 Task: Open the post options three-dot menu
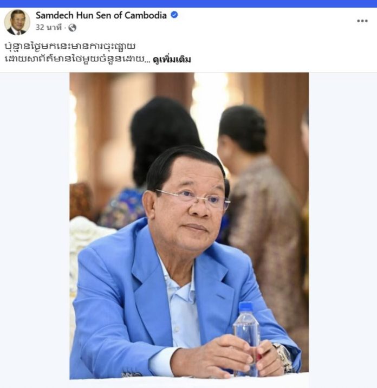point(362,21)
